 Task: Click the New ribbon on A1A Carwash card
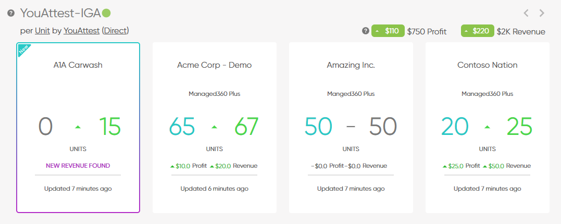(x=23, y=49)
